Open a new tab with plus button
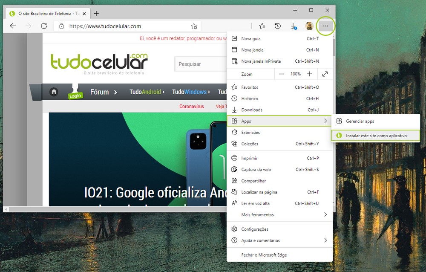 (x=96, y=13)
